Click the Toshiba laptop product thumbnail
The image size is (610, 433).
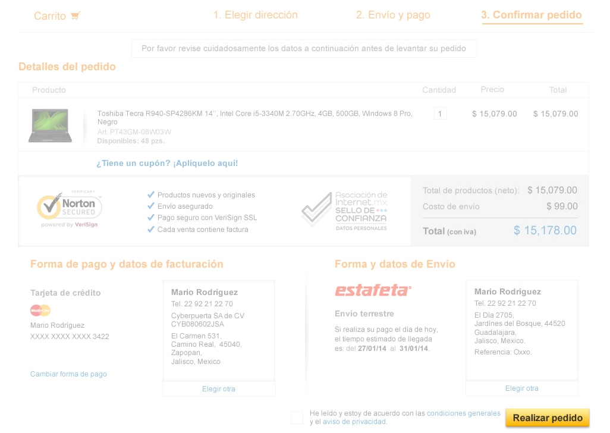[50, 125]
